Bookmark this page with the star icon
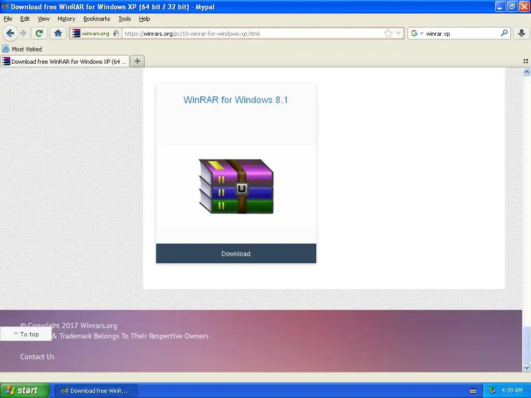The image size is (531, 398). point(388,33)
